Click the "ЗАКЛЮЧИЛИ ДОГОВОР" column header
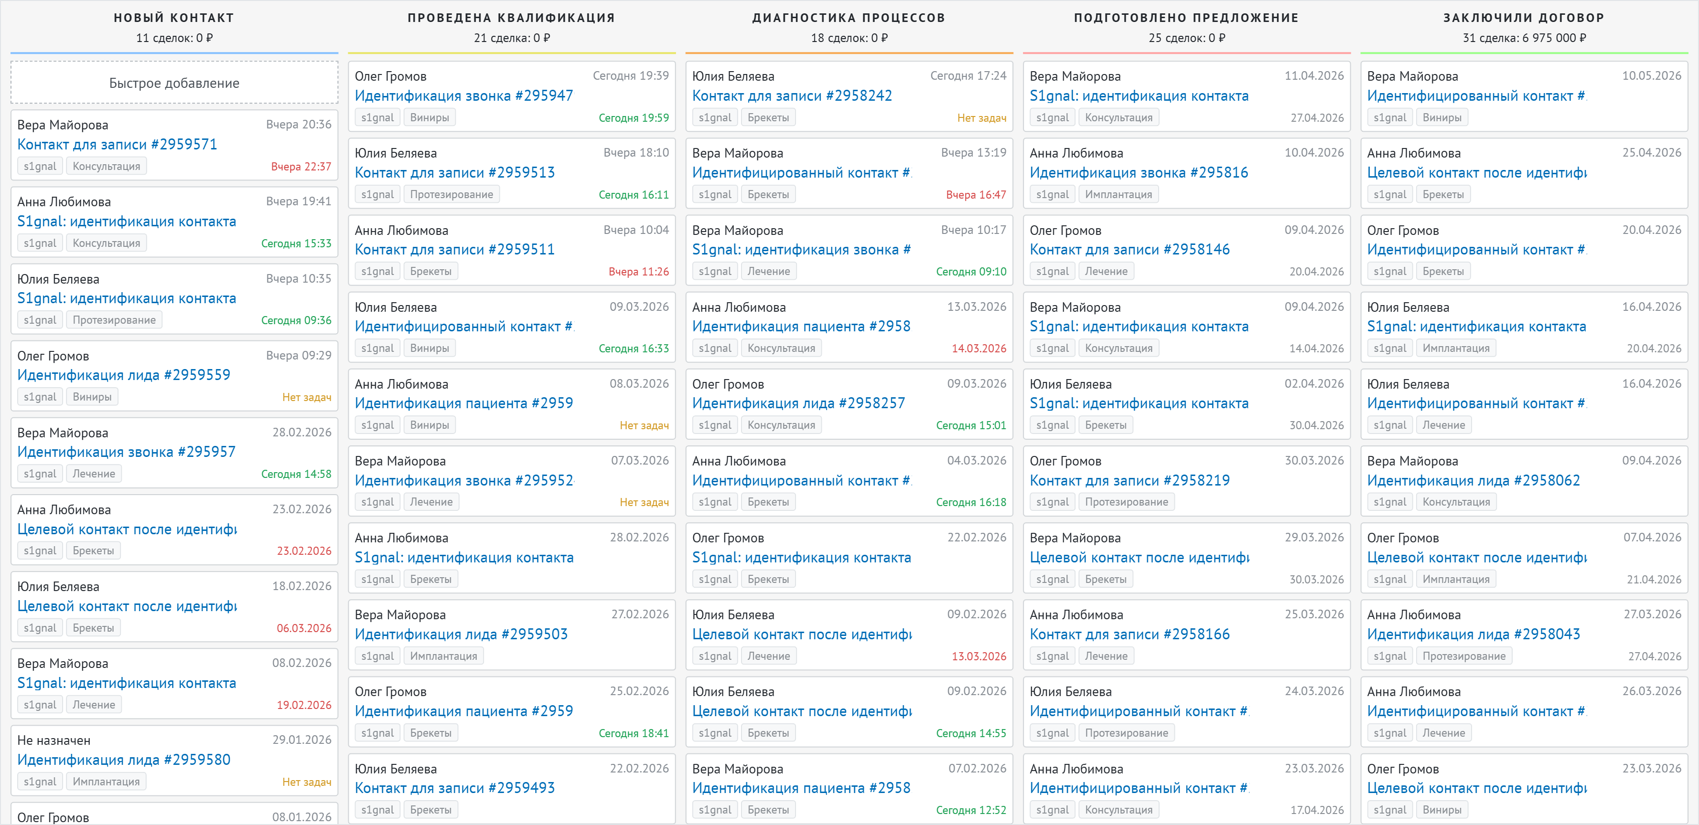1699x825 pixels. click(1524, 18)
